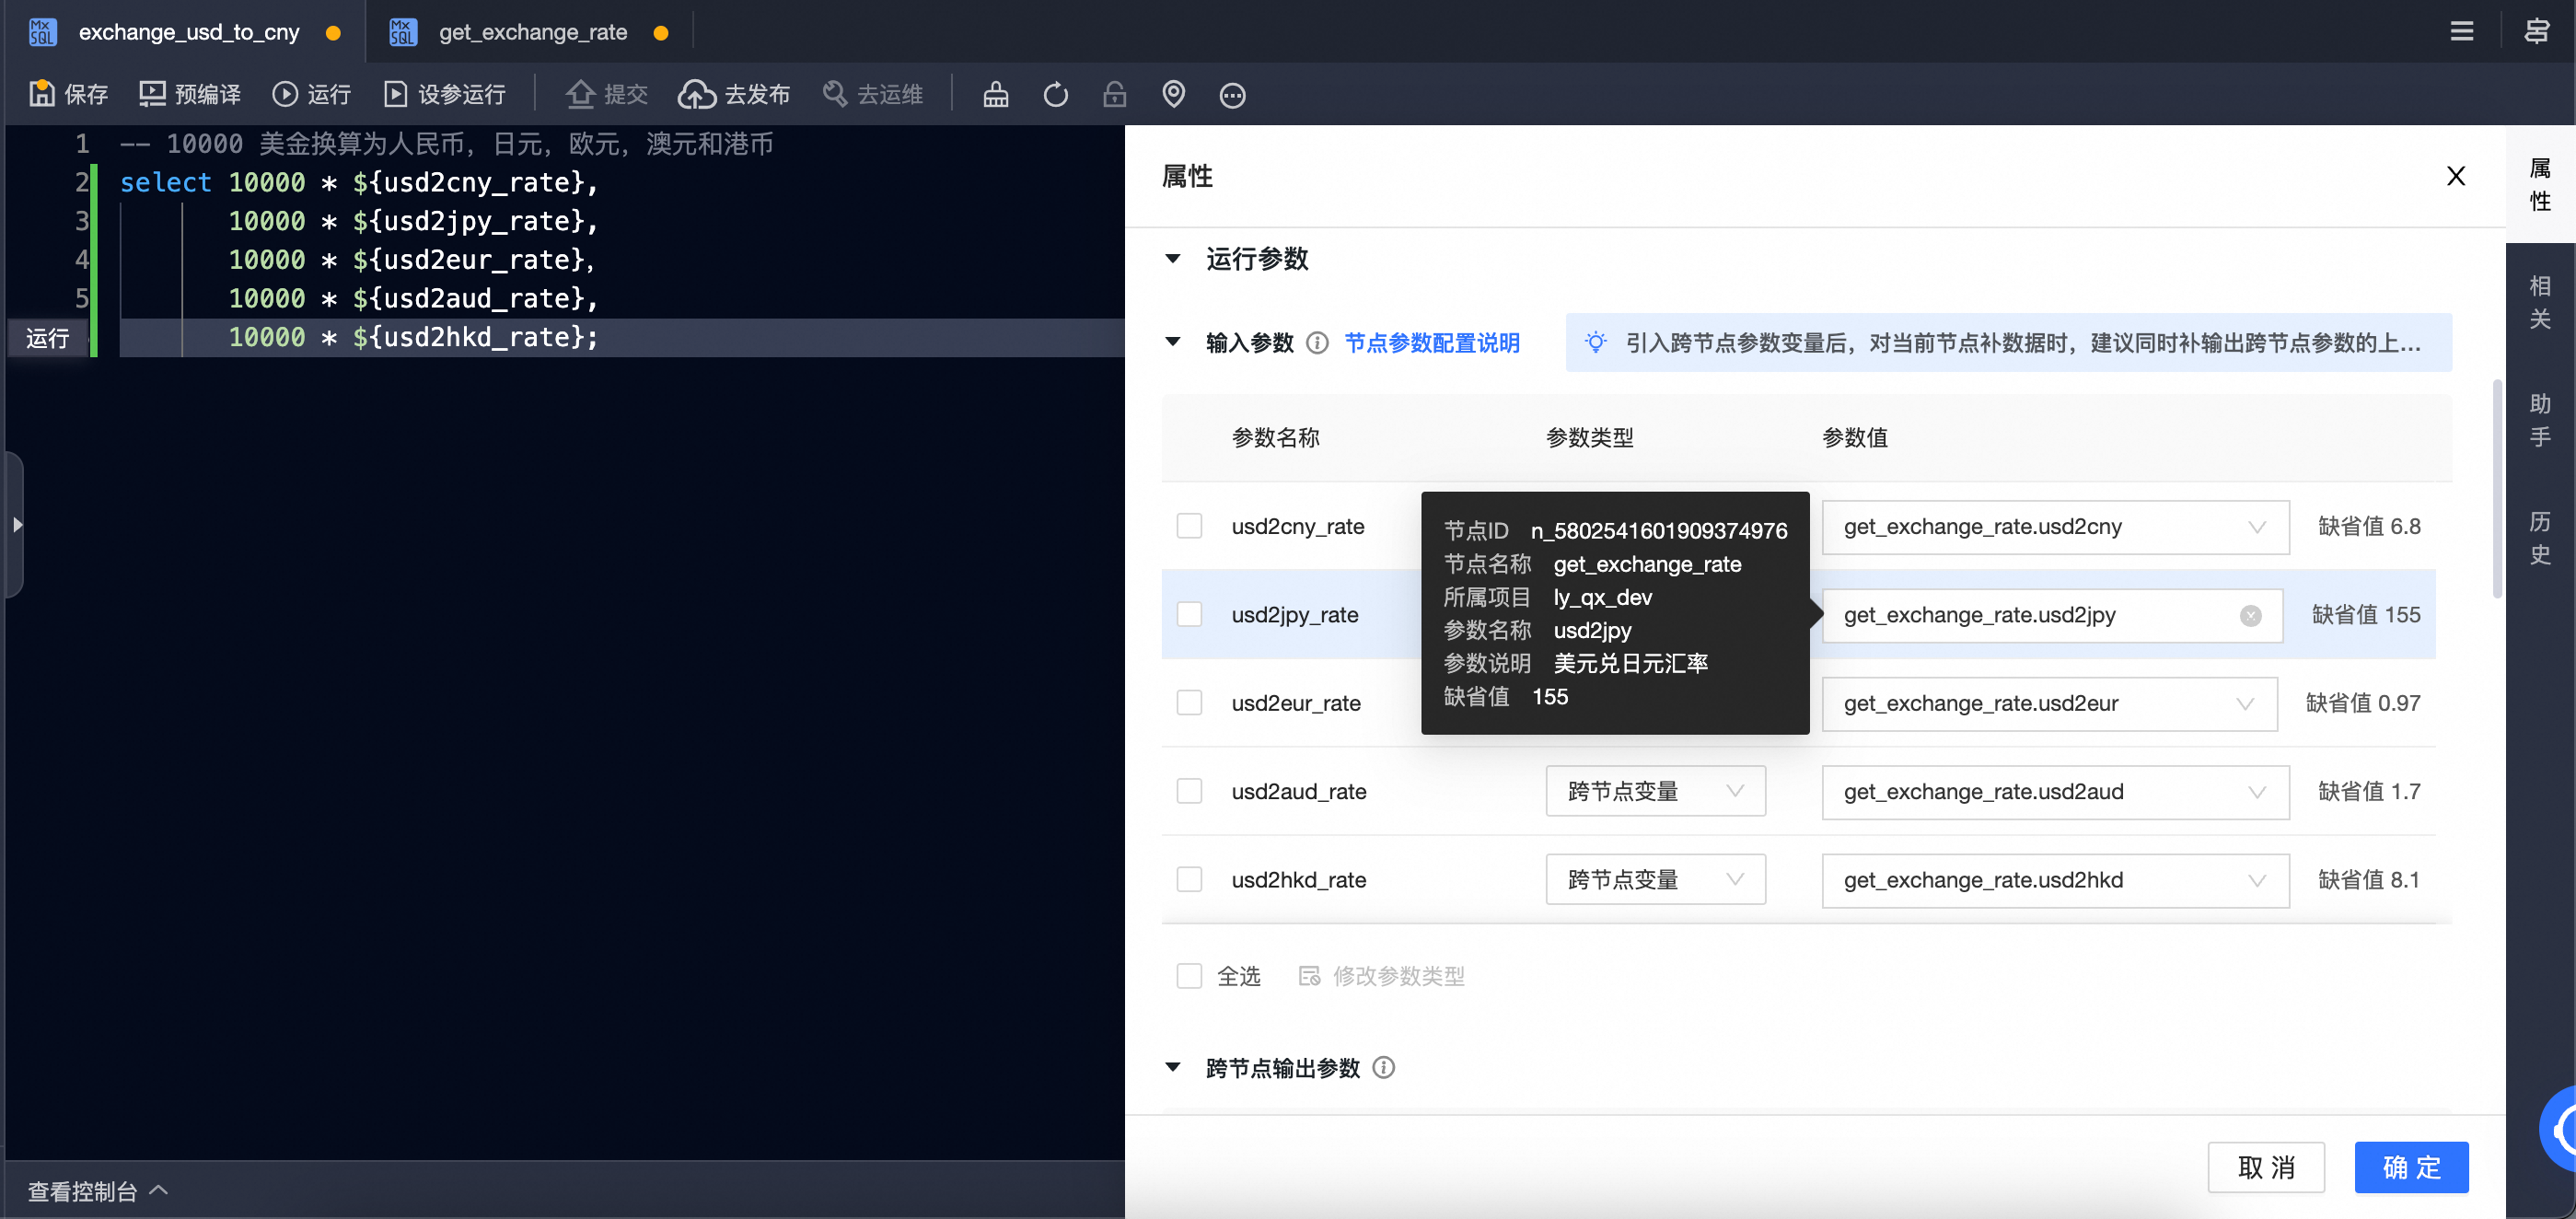Click the refresh circular arrow icon
This screenshot has width=2576, height=1219.
tap(1055, 95)
